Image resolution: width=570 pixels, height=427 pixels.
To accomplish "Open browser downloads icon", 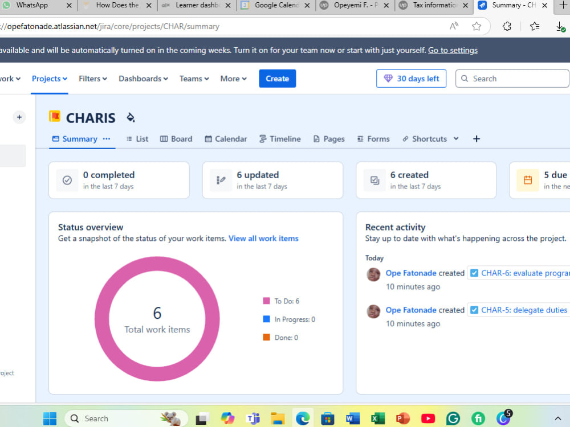I will click(560, 26).
